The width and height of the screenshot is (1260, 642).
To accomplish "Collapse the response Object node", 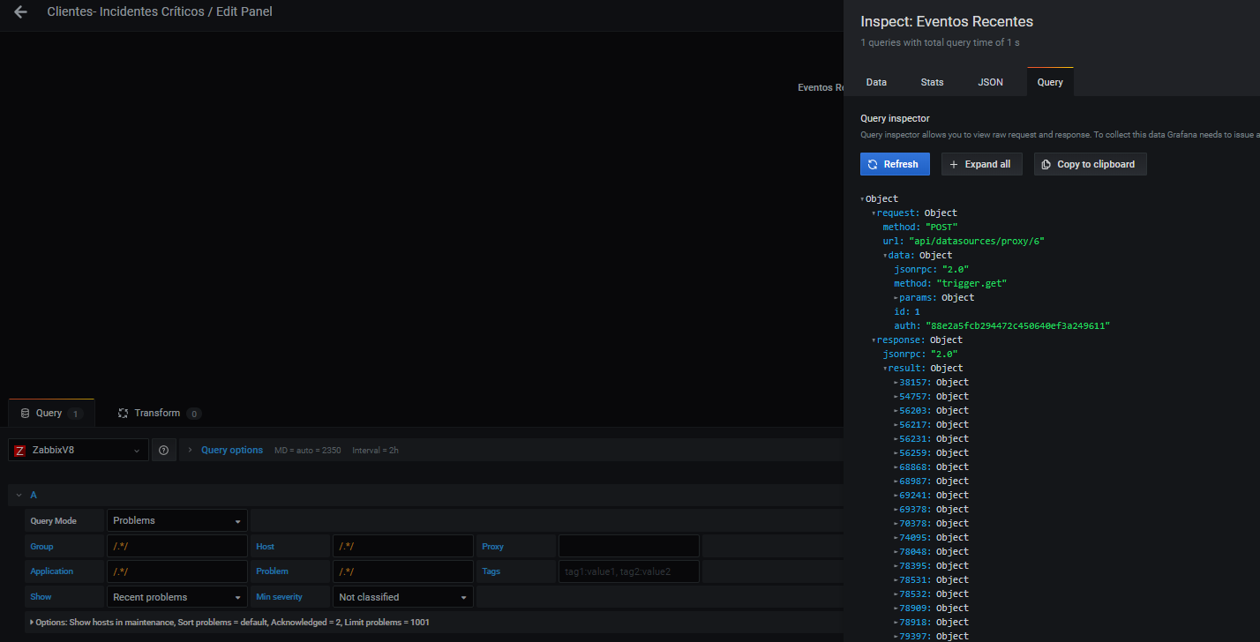I will [x=874, y=340].
